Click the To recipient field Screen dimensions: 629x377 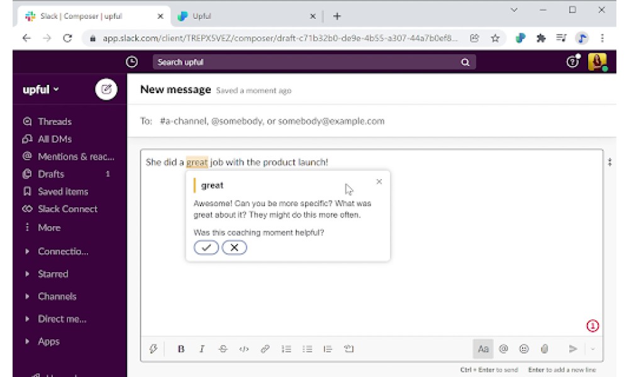click(372, 121)
